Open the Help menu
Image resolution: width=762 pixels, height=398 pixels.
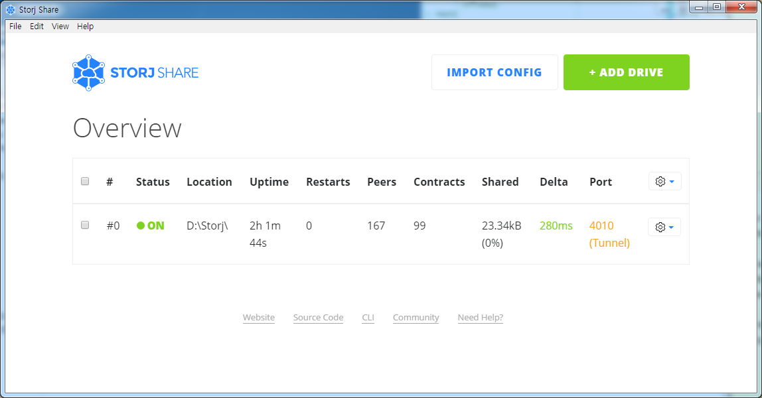[85, 27]
